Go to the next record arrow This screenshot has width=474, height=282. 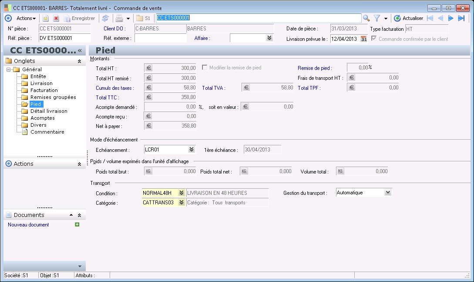coord(450,18)
